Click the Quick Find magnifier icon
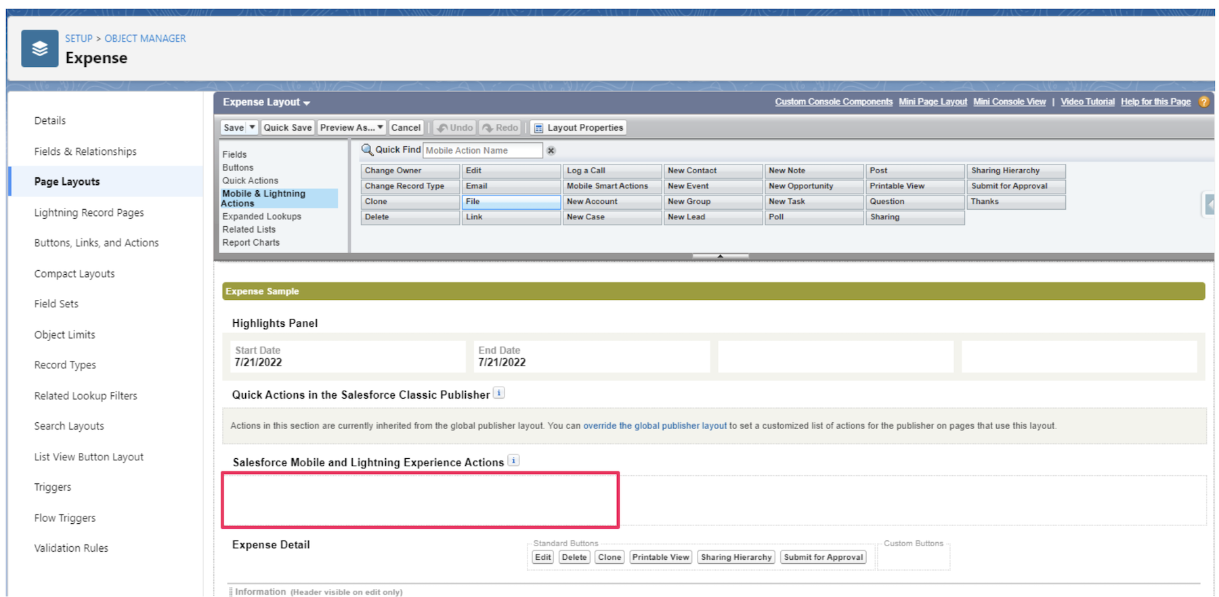The image size is (1219, 597). 367,150
